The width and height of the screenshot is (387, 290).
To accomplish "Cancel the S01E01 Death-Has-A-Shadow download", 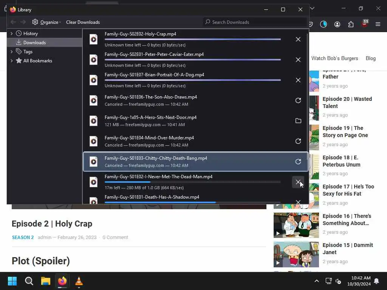I will click(298, 202).
